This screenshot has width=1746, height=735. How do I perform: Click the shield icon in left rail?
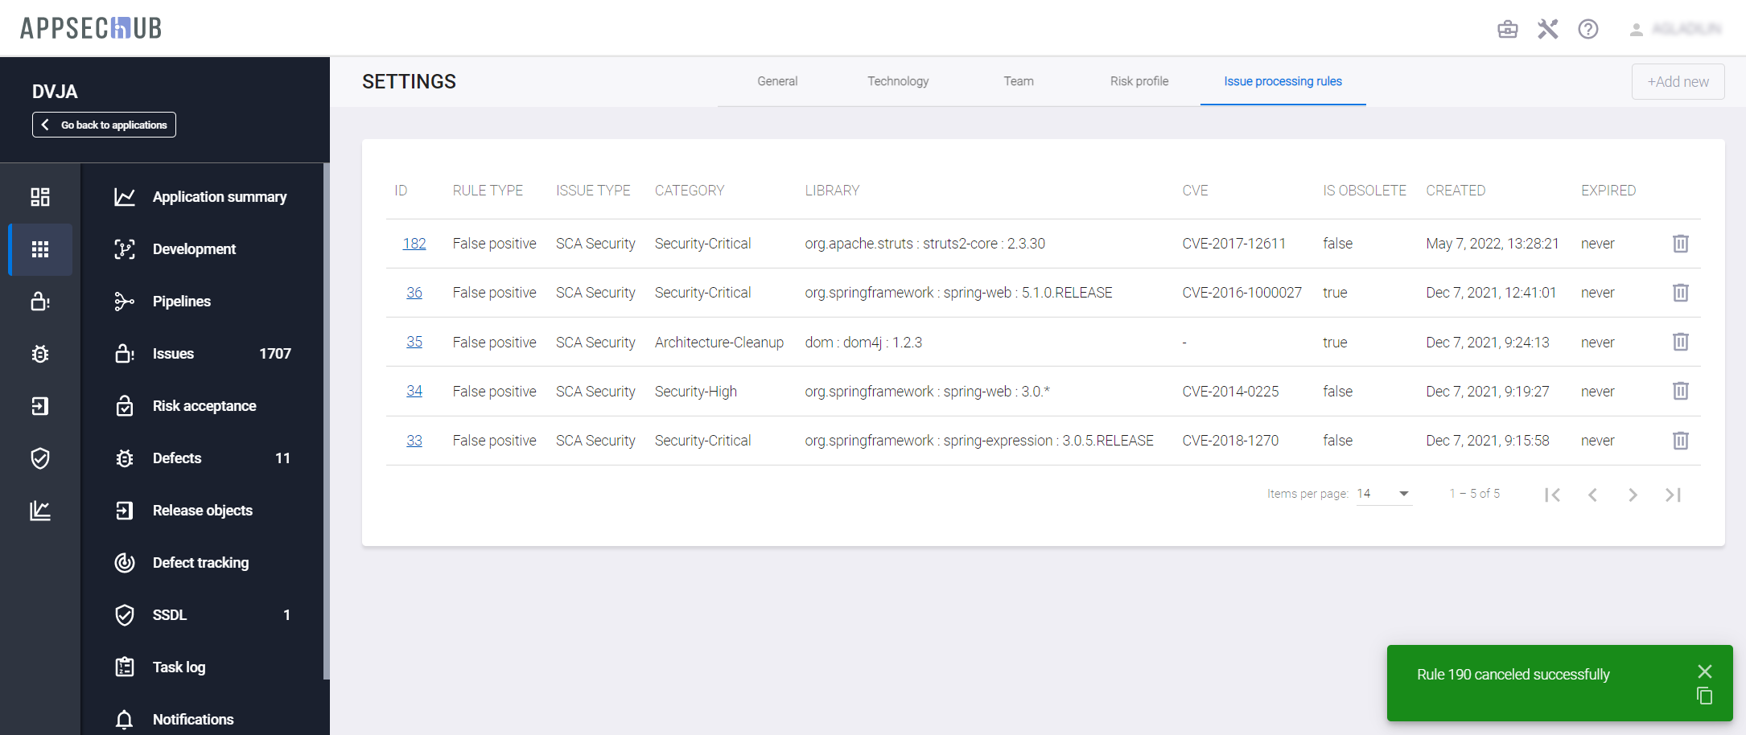point(40,458)
